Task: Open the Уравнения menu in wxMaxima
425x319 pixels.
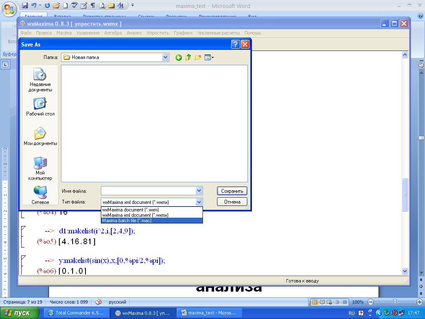Action: pyautogui.click(x=88, y=33)
